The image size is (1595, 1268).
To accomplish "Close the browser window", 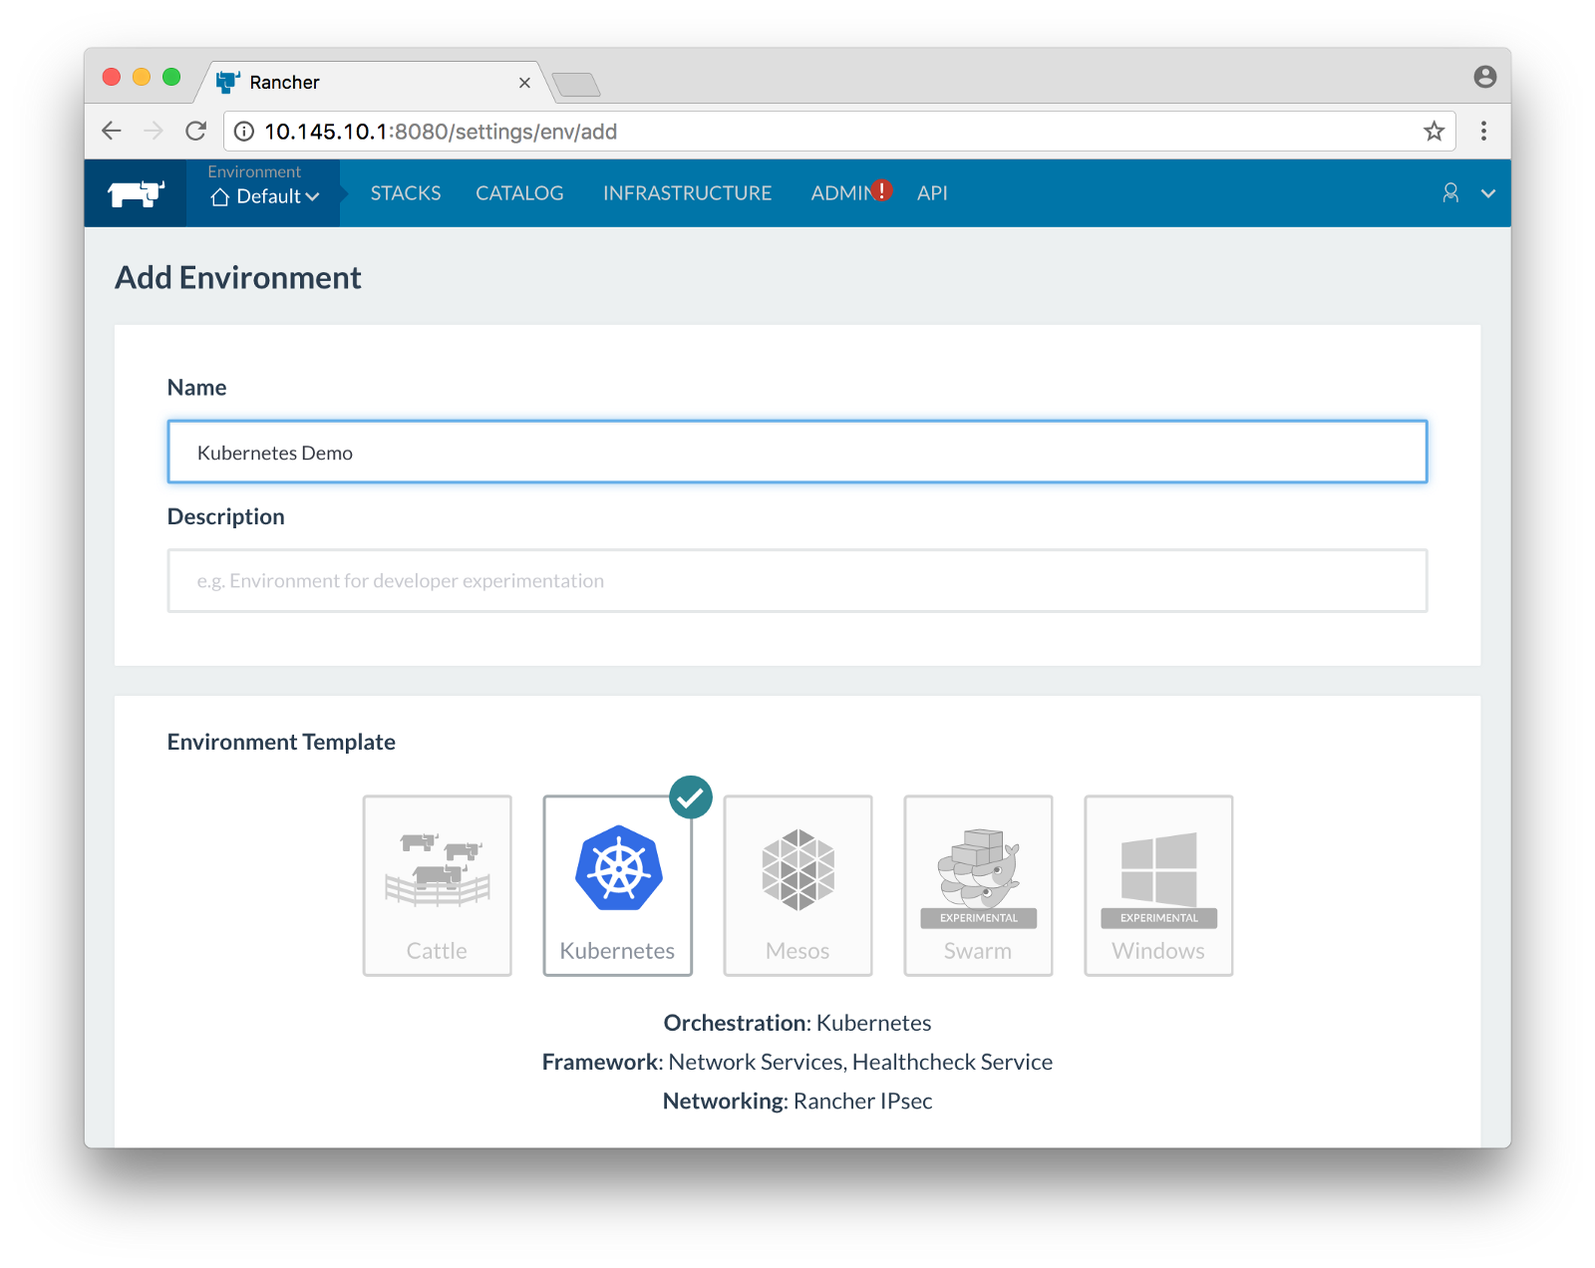I will [x=112, y=77].
